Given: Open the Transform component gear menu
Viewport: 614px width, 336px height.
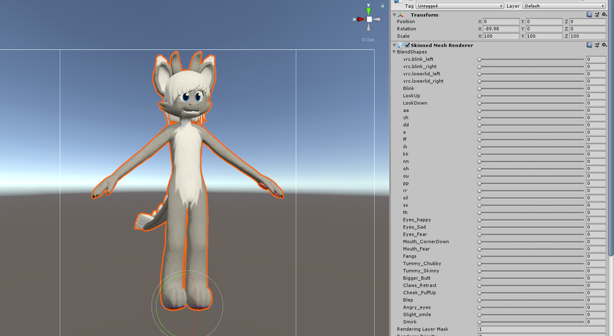Looking at the screenshot, I should pyautogui.click(x=604, y=15).
